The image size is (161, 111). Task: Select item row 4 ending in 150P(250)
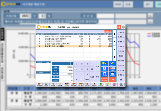coord(74,44)
